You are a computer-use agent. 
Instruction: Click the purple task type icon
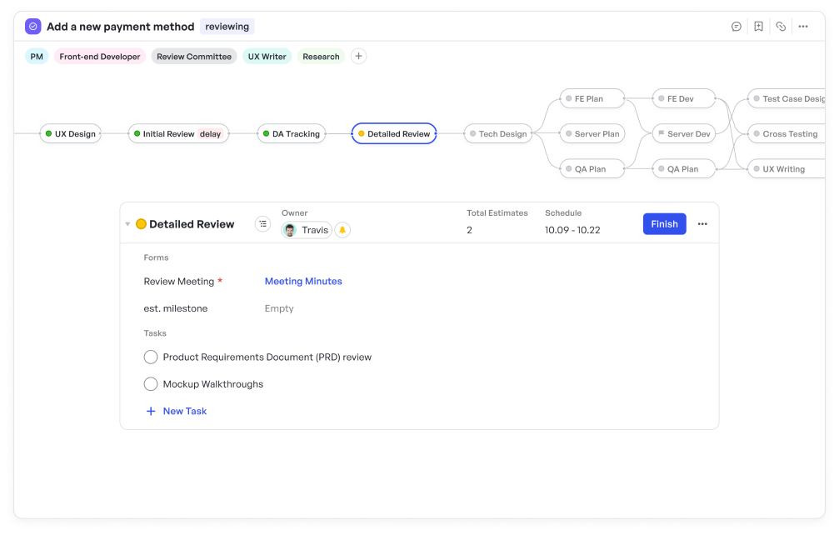(x=33, y=27)
